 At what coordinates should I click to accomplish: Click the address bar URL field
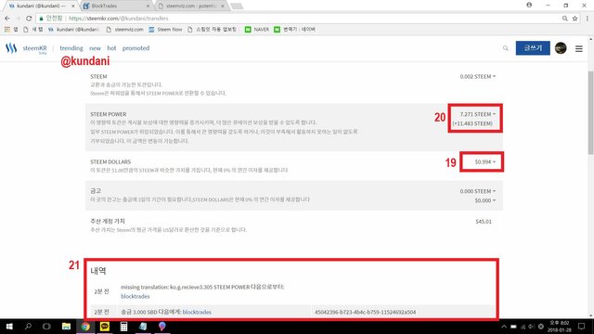tap(299, 19)
